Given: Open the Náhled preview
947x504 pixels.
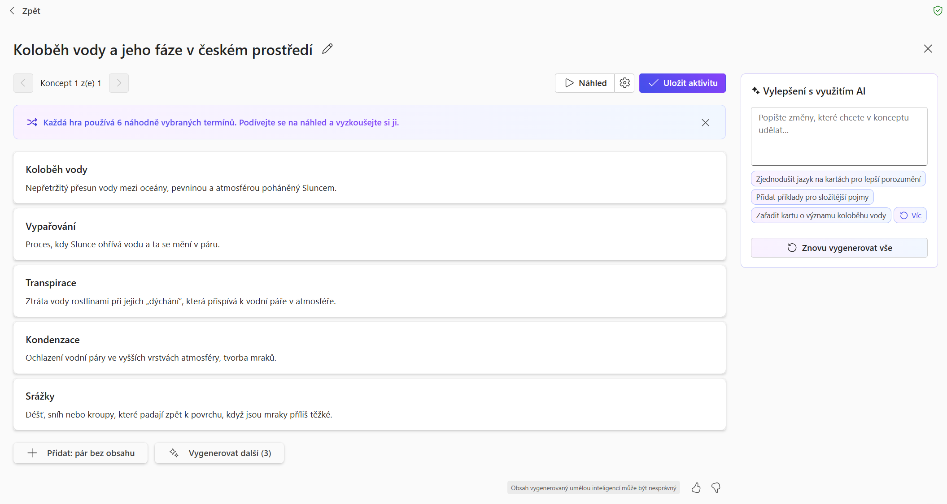Looking at the screenshot, I should [585, 83].
